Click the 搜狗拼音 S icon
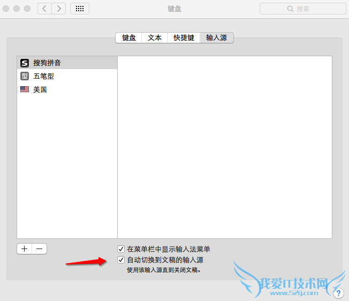Screen dimensions: 349x301 tap(25, 63)
